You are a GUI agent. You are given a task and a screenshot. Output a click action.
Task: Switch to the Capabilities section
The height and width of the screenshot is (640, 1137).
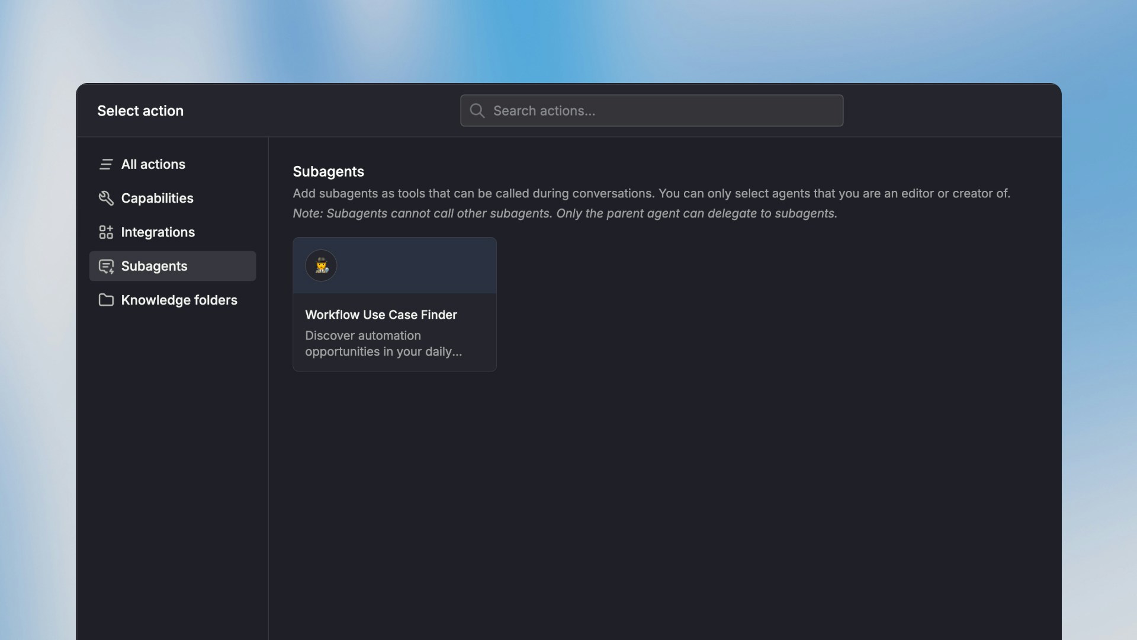tap(157, 199)
